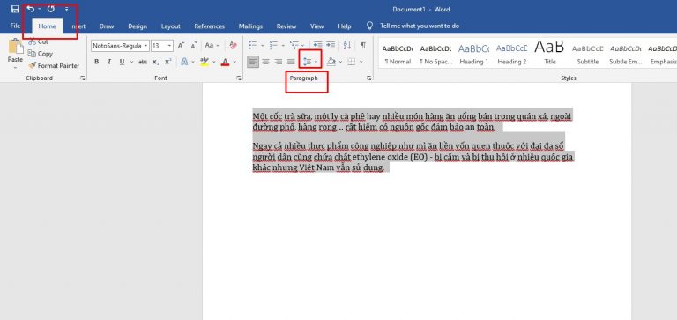Open Customize Quick Access Toolbar menu
Image resolution: width=677 pixels, height=320 pixels.
click(x=66, y=9)
